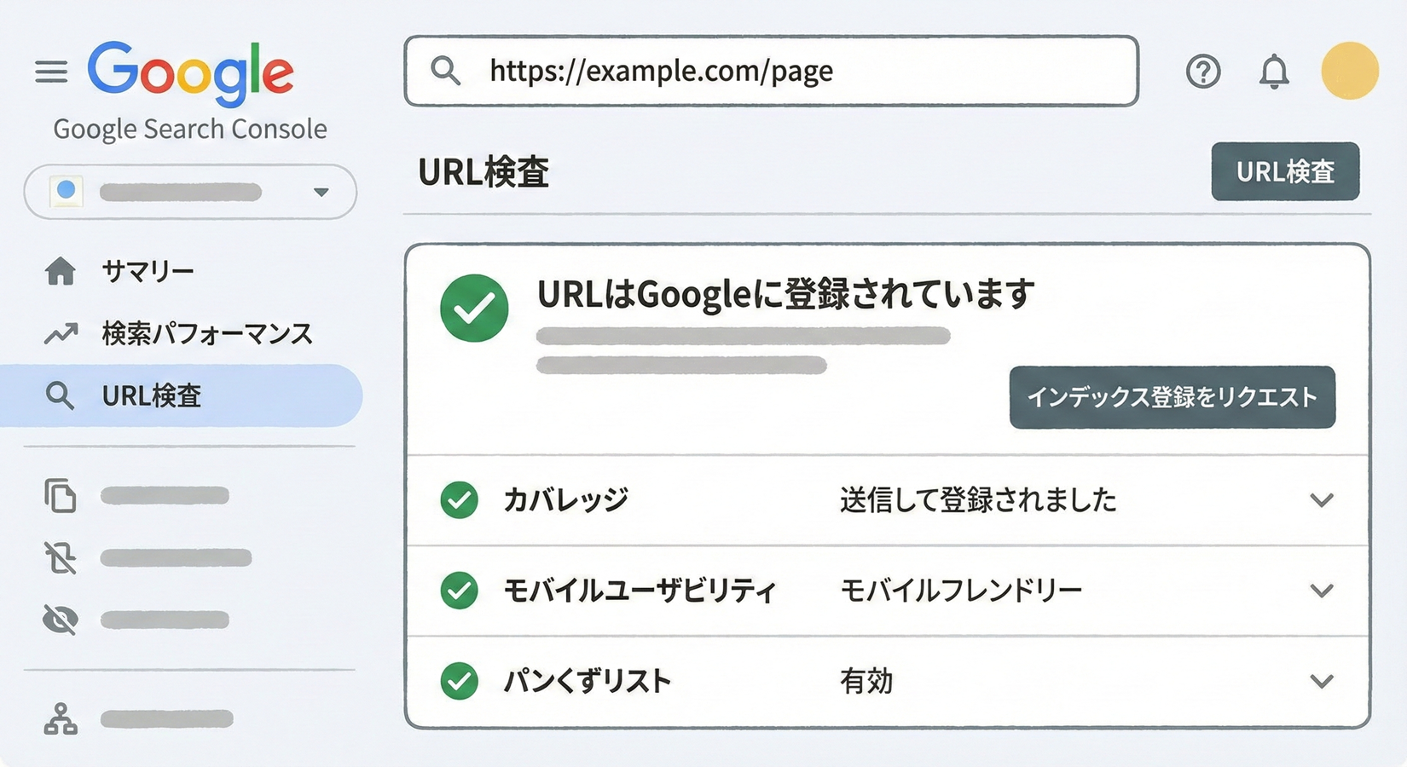Select the 検索パフォーマンス chart icon
This screenshot has height=767, width=1407.
pyautogui.click(x=60, y=333)
